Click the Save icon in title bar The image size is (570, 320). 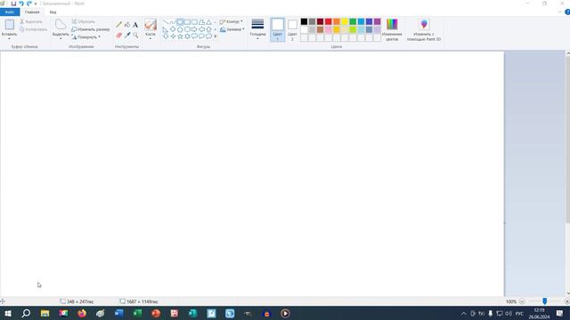click(13, 4)
